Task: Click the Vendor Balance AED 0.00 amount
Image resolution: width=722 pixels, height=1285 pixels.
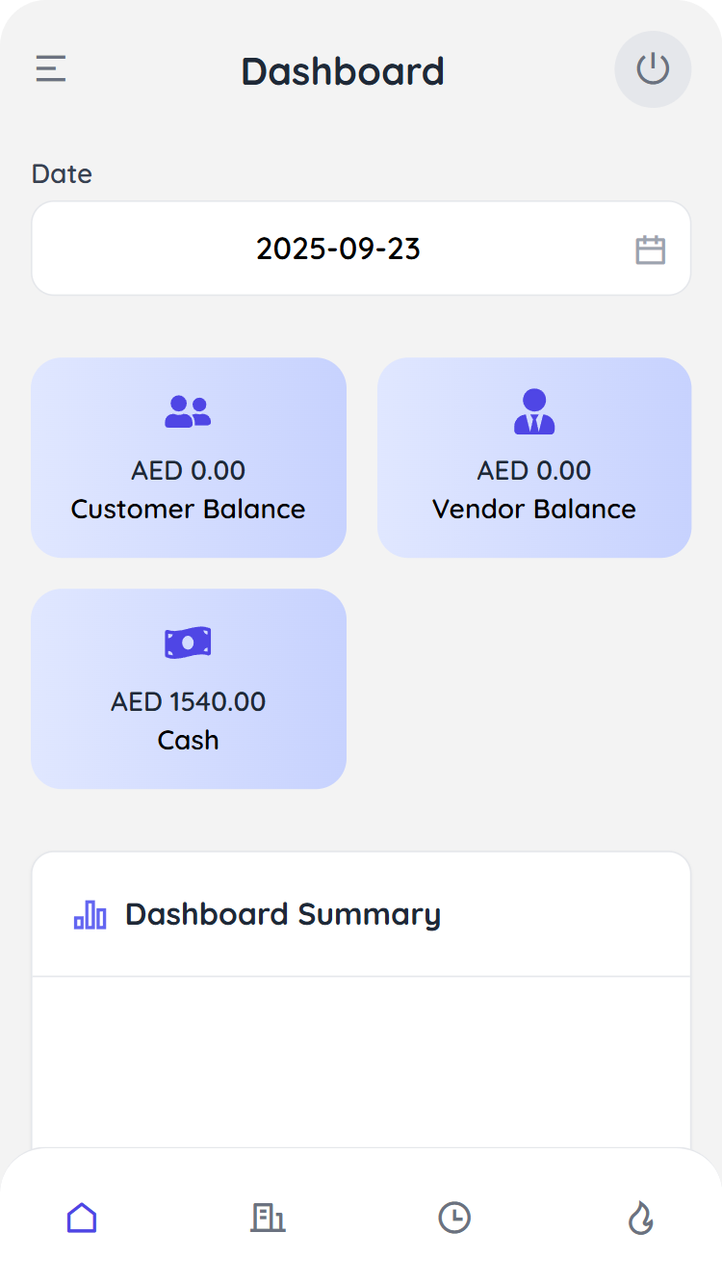Action: point(534,470)
